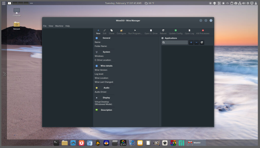Screen dimensions: 260x148
Task: Click New to create a Wine machine
Action: pyautogui.click(x=98, y=32)
